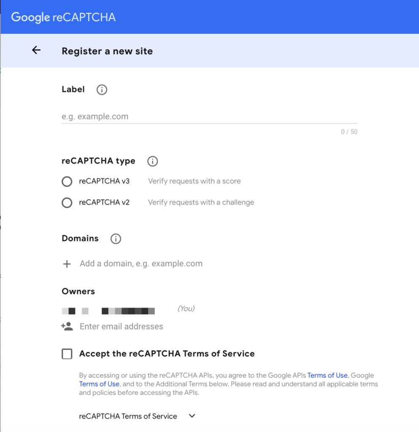Viewport: 419px width, 432px height.
Task: Check the Accept reCAPTCHA Terms of Service box
Action: [67, 354]
